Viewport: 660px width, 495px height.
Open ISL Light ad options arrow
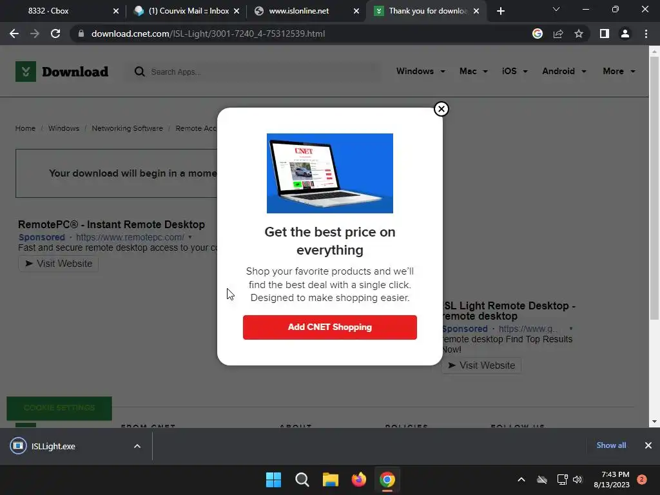[571, 329]
